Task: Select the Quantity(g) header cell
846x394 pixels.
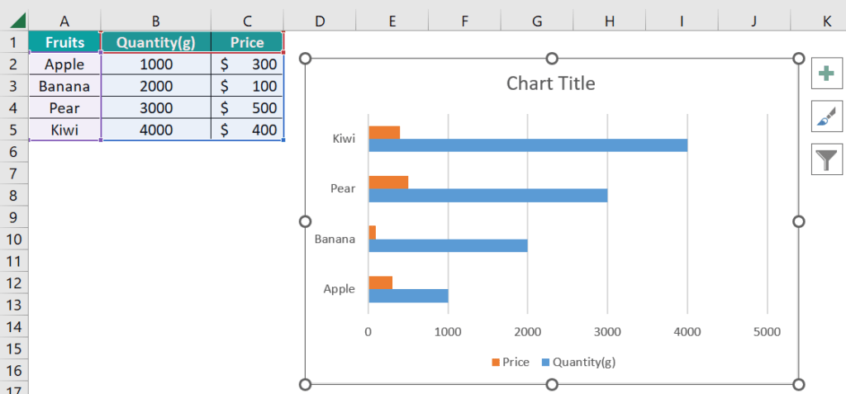Action: 156,42
